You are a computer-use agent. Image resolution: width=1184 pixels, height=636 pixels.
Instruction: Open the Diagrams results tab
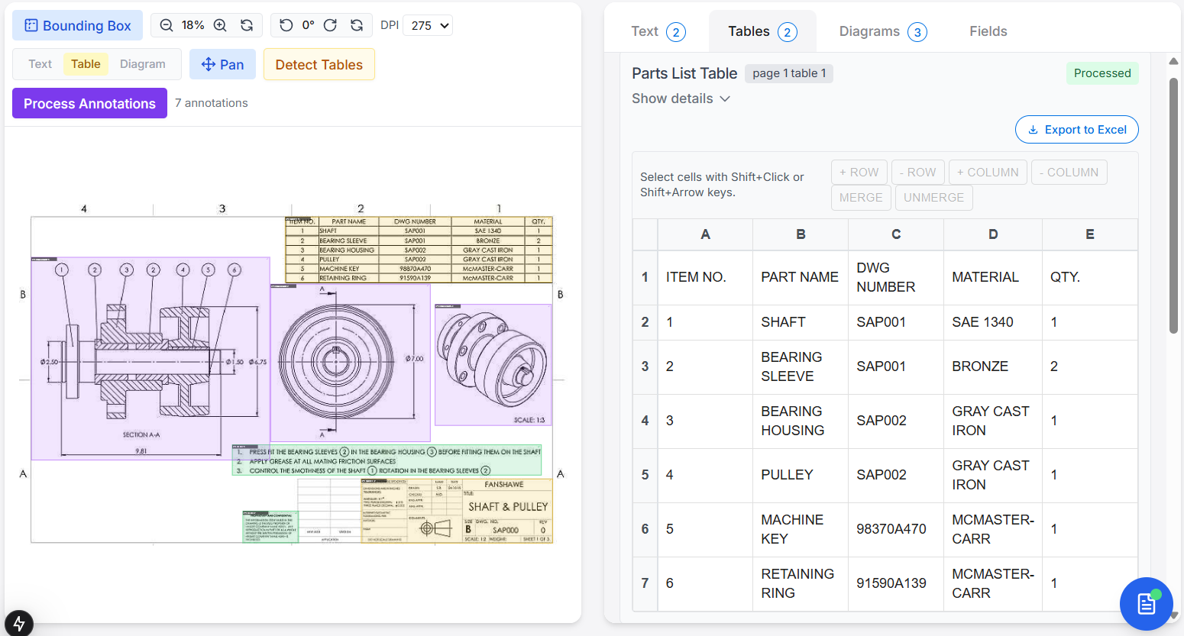coord(882,31)
